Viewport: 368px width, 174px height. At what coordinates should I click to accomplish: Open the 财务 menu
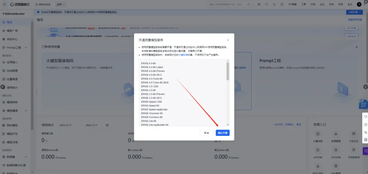click(340, 4)
